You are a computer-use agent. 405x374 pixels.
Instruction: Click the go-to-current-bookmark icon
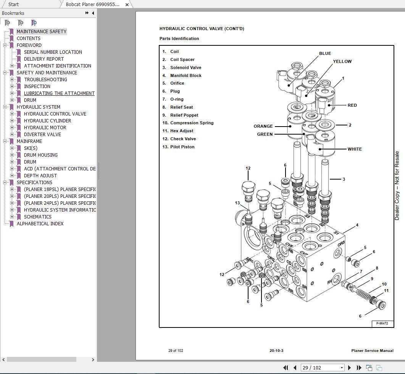[x=34, y=23]
